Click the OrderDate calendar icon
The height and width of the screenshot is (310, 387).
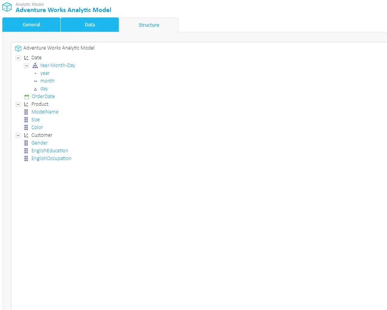pyautogui.click(x=27, y=96)
